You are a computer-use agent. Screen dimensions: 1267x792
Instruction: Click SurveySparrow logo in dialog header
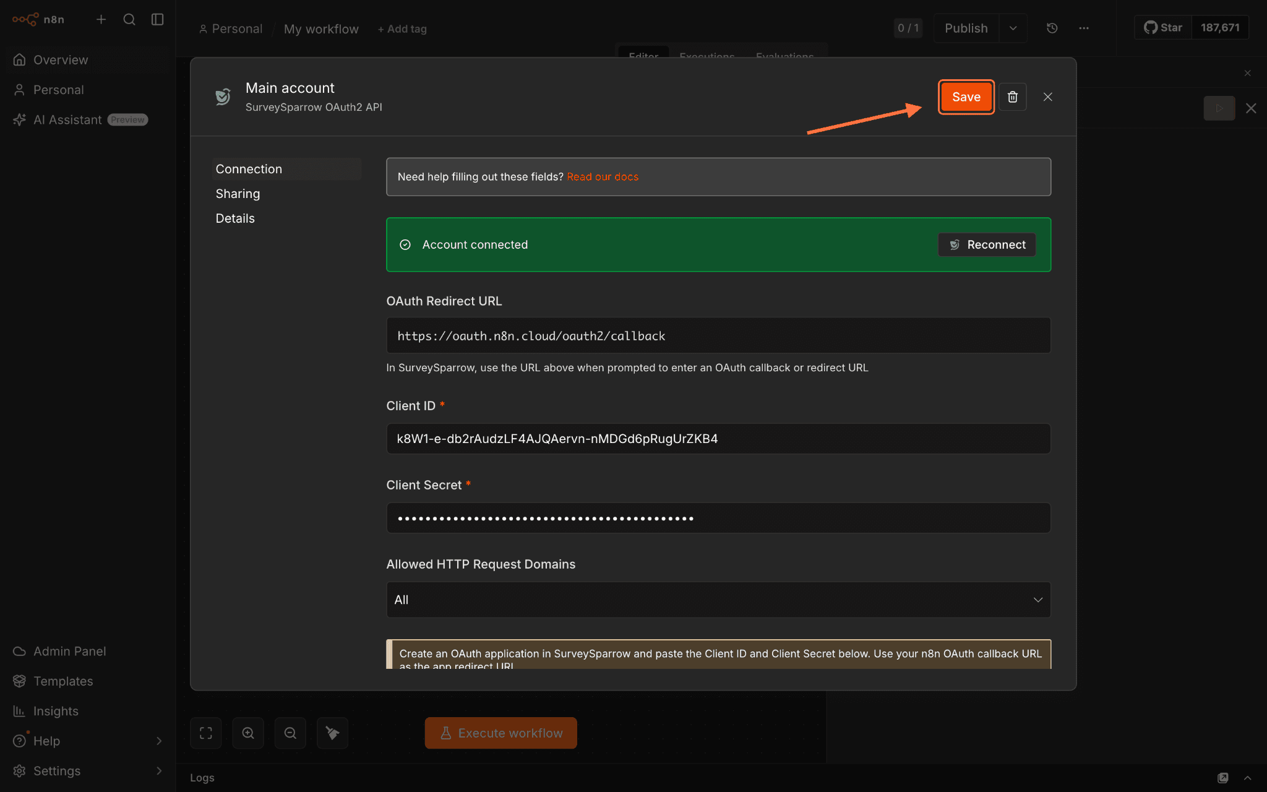223,97
